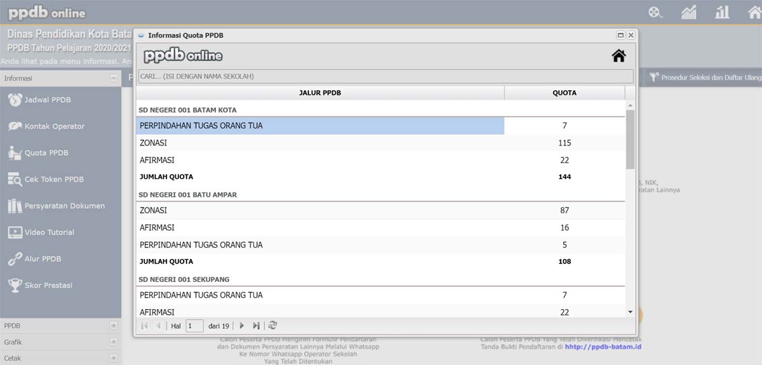Expand the Grafik sidebar section
The image size is (762, 365).
[x=114, y=342]
